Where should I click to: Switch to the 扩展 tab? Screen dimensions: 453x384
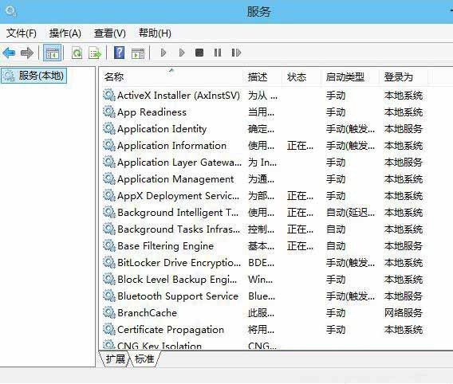tap(116, 359)
